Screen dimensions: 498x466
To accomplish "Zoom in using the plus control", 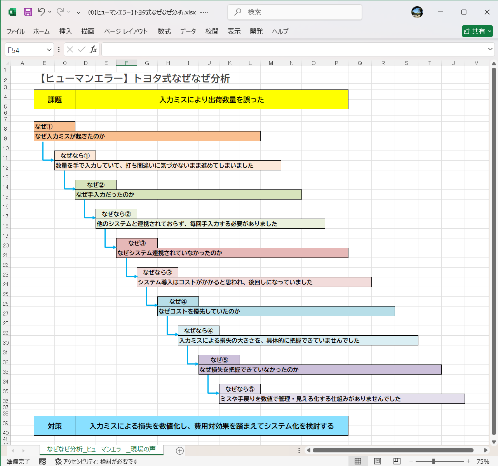I will 469,461.
